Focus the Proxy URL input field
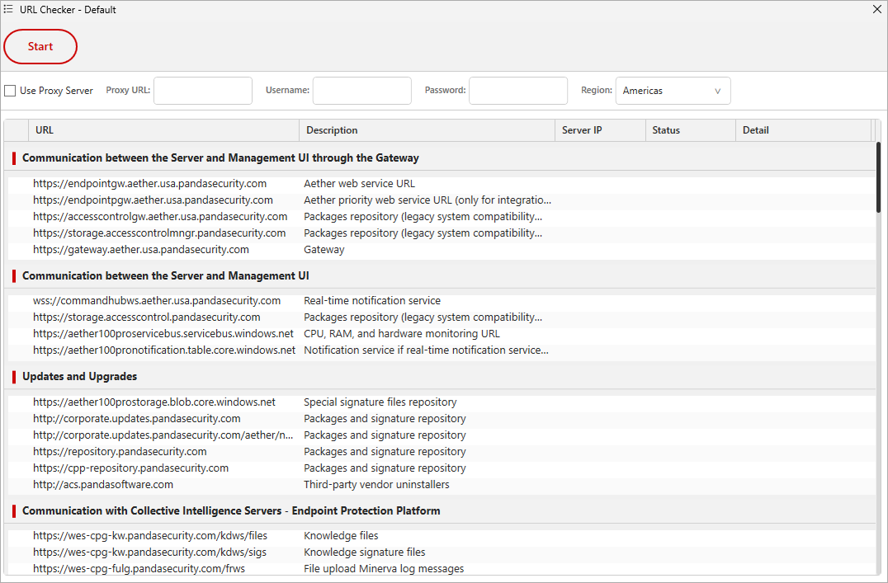This screenshot has width=888, height=583. click(203, 91)
